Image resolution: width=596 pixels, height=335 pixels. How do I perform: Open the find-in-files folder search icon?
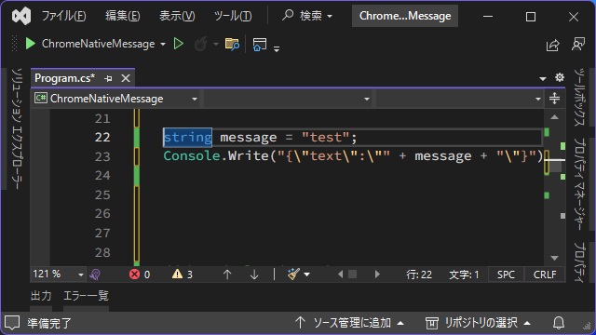[x=232, y=44]
